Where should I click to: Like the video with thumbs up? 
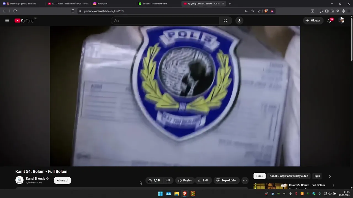click(x=154, y=180)
